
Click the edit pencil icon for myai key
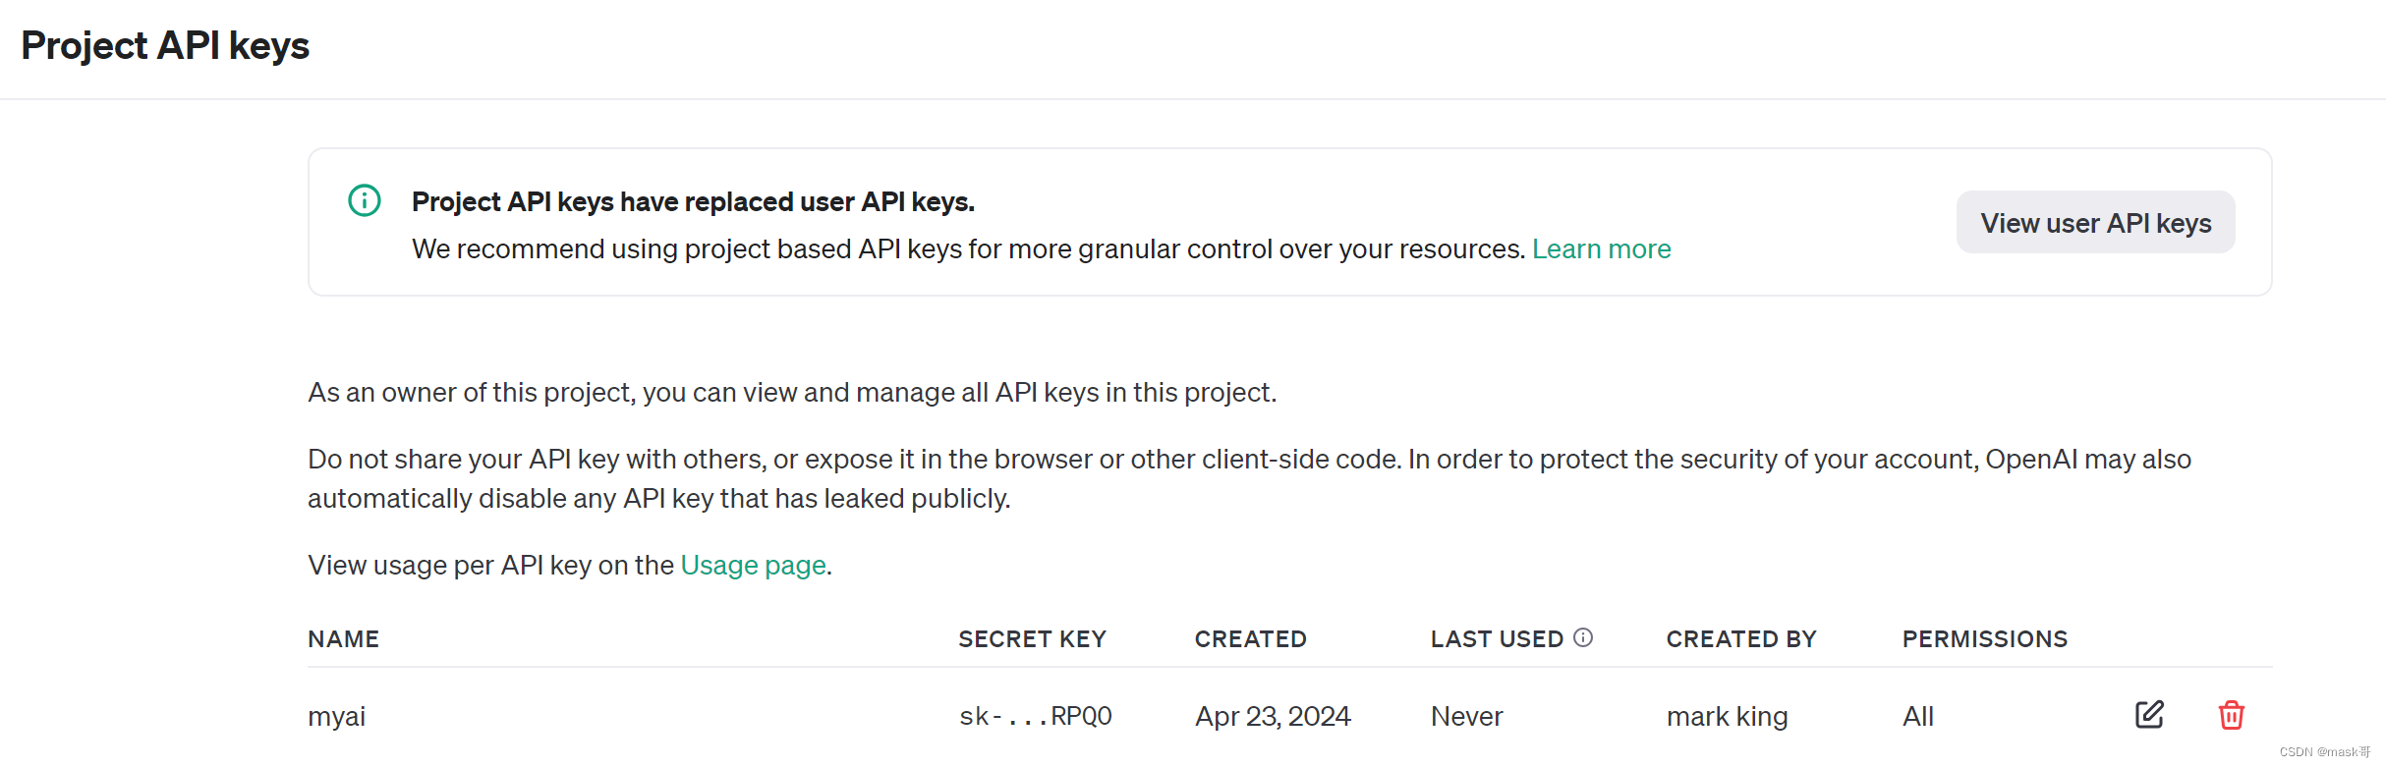(2149, 714)
